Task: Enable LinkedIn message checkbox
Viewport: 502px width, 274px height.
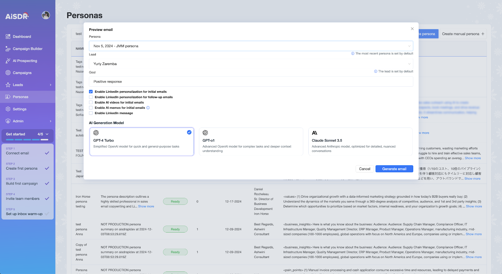Action: point(91,113)
